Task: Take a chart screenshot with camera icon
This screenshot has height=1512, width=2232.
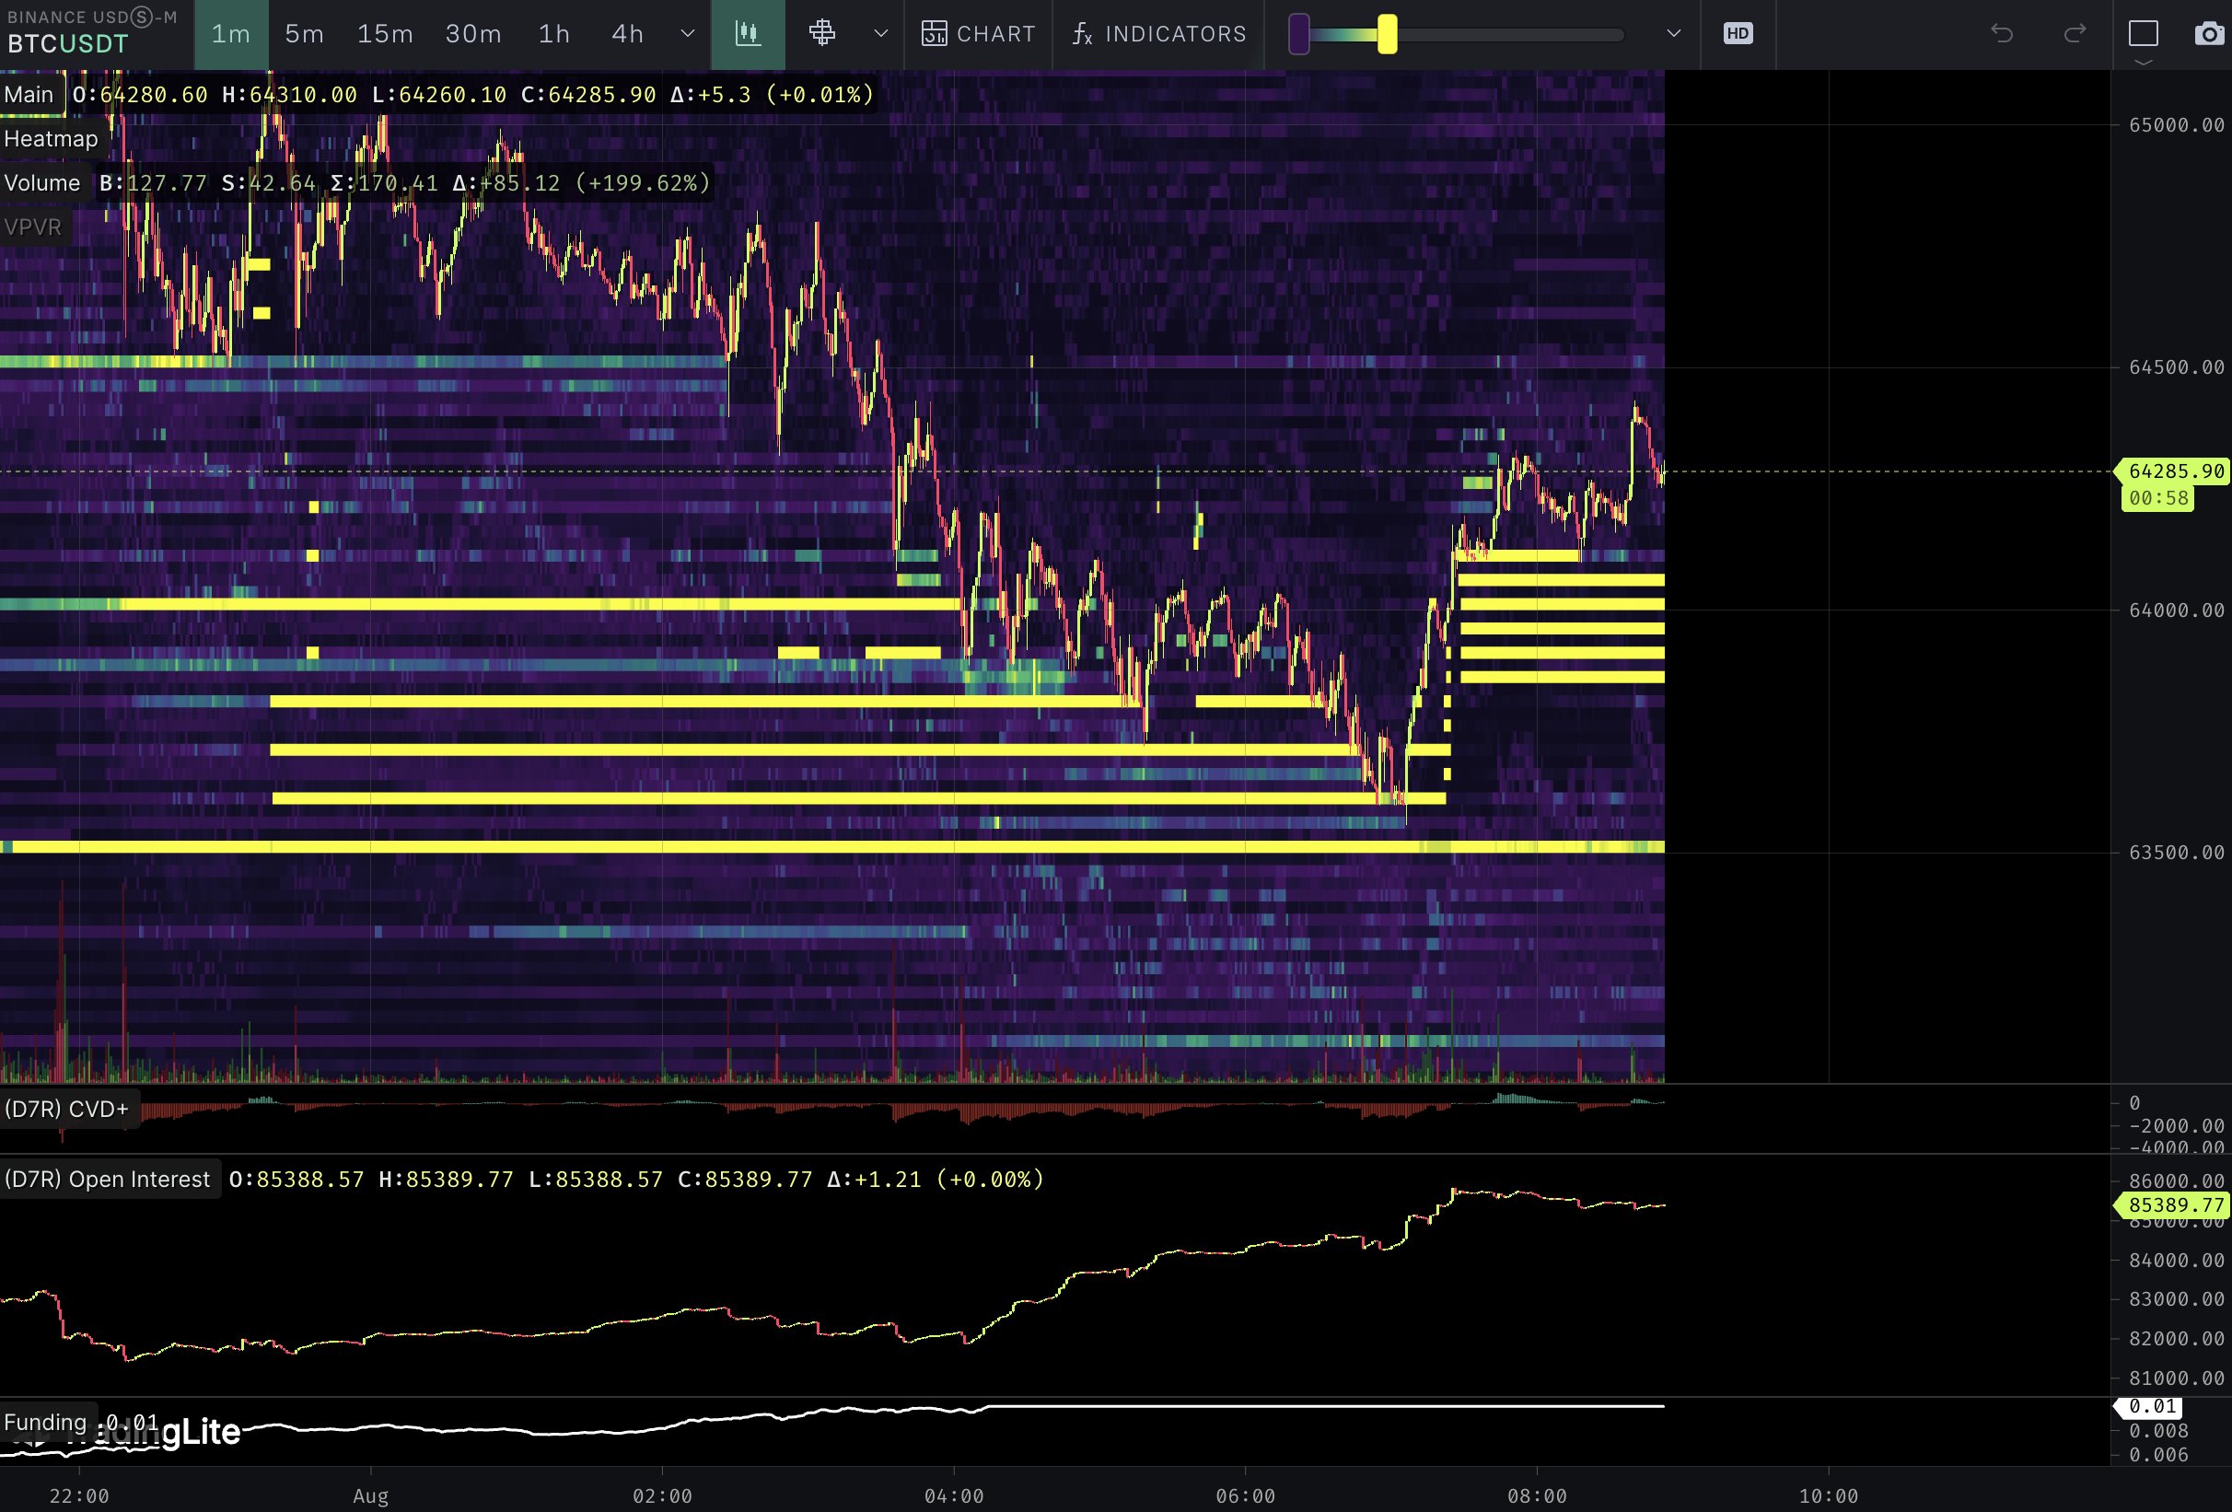Action: (2209, 34)
